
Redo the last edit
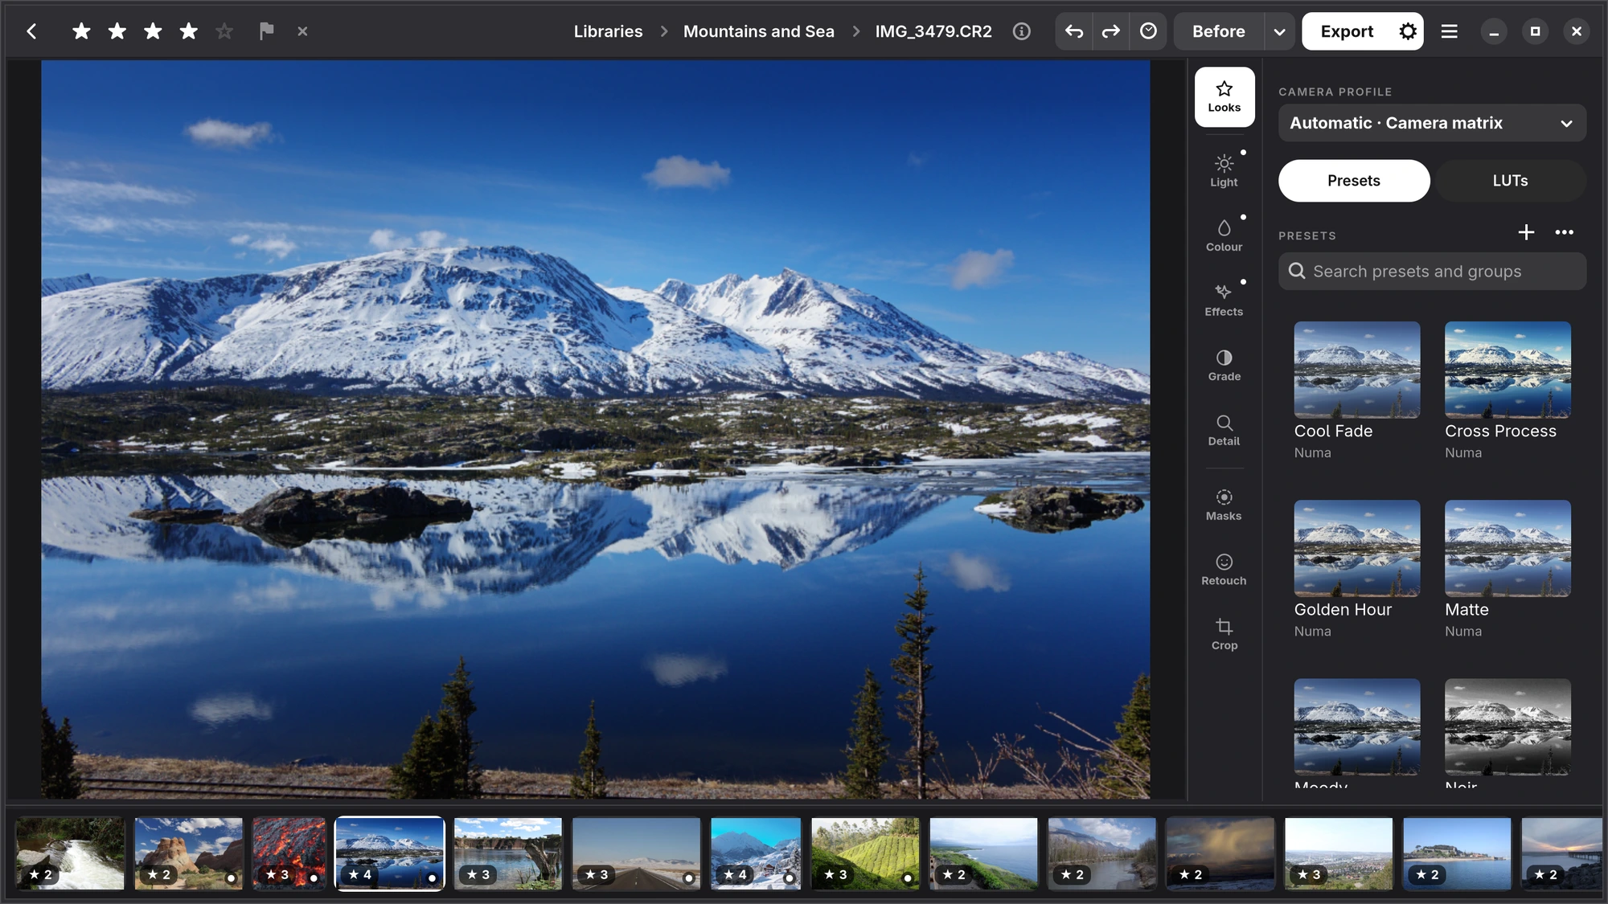coord(1110,31)
